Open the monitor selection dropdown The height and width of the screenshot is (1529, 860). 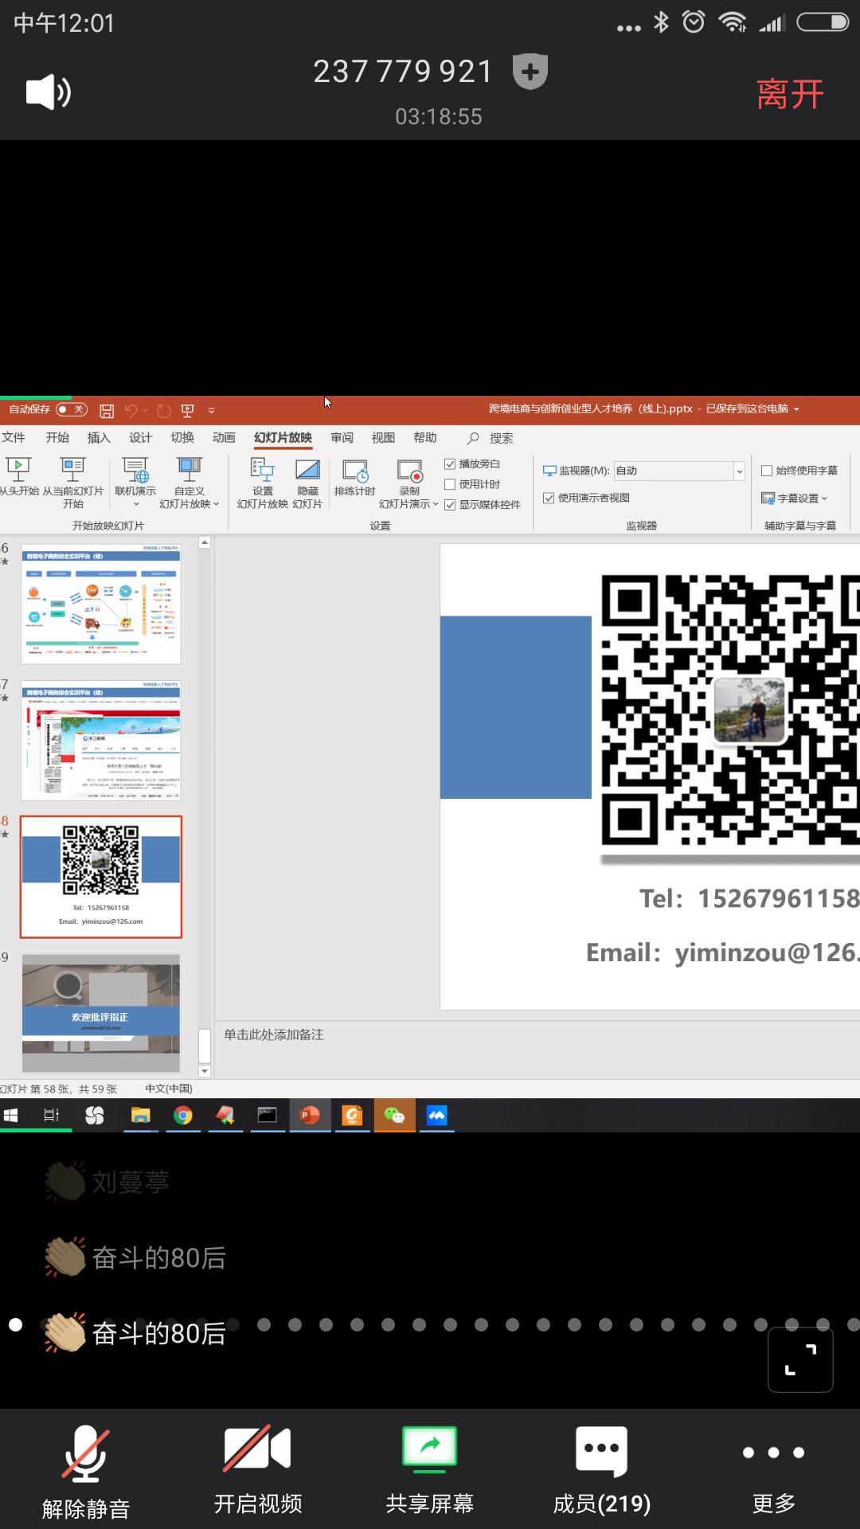tap(739, 471)
